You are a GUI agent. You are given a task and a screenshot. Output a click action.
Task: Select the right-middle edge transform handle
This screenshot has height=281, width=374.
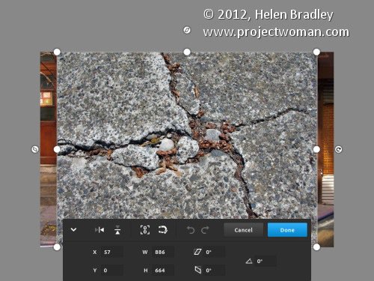click(316, 149)
